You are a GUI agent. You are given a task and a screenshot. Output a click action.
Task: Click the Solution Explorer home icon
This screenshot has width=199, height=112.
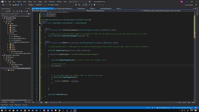coord(7,11)
